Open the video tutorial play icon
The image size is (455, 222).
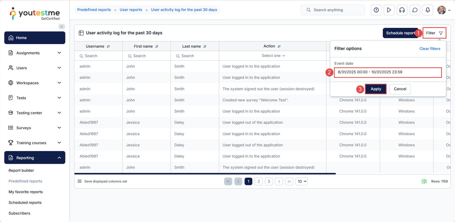389,10
